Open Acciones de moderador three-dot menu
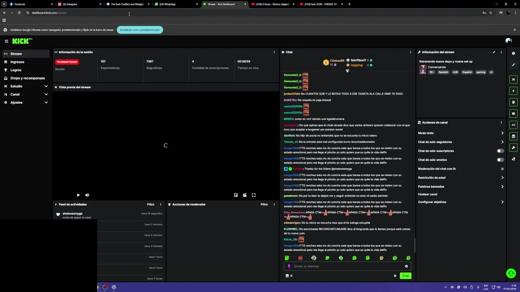 click(x=274, y=204)
